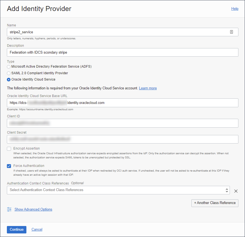Click the up-down arrows on the class references selector

pyautogui.click(x=227, y=190)
